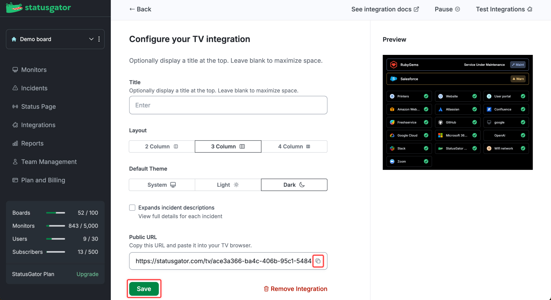Open the board options kebab menu

[x=99, y=39]
